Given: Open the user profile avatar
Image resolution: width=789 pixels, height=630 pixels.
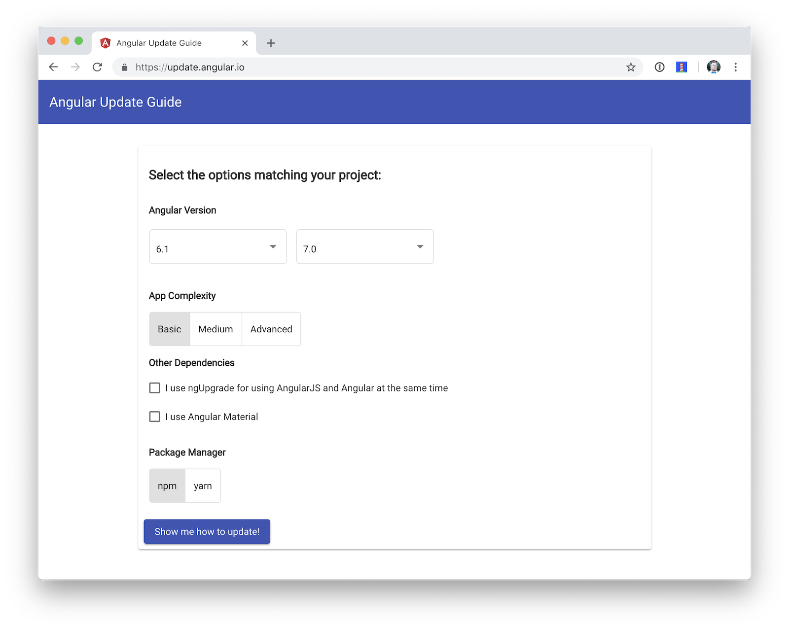Looking at the screenshot, I should point(713,67).
